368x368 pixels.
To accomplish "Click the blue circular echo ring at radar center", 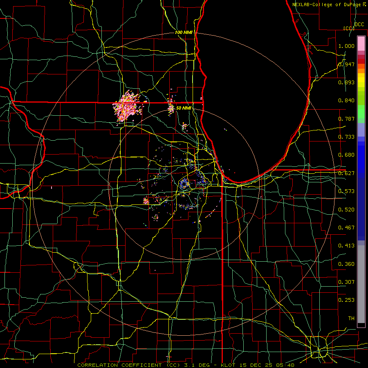I will pos(184,184).
